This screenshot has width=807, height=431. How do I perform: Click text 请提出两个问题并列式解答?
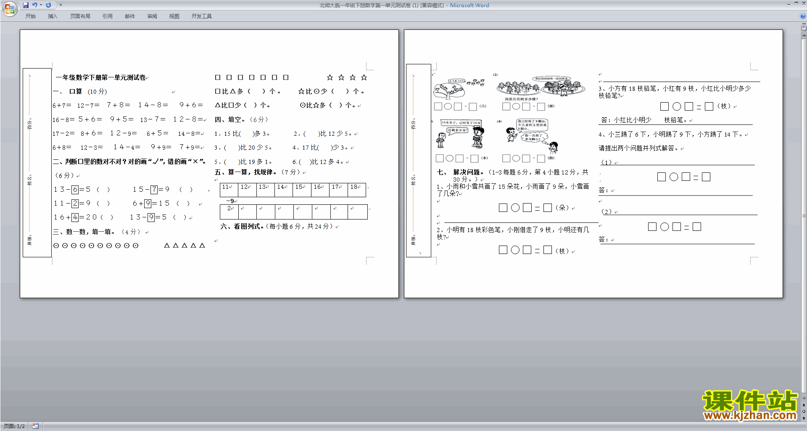coord(639,148)
